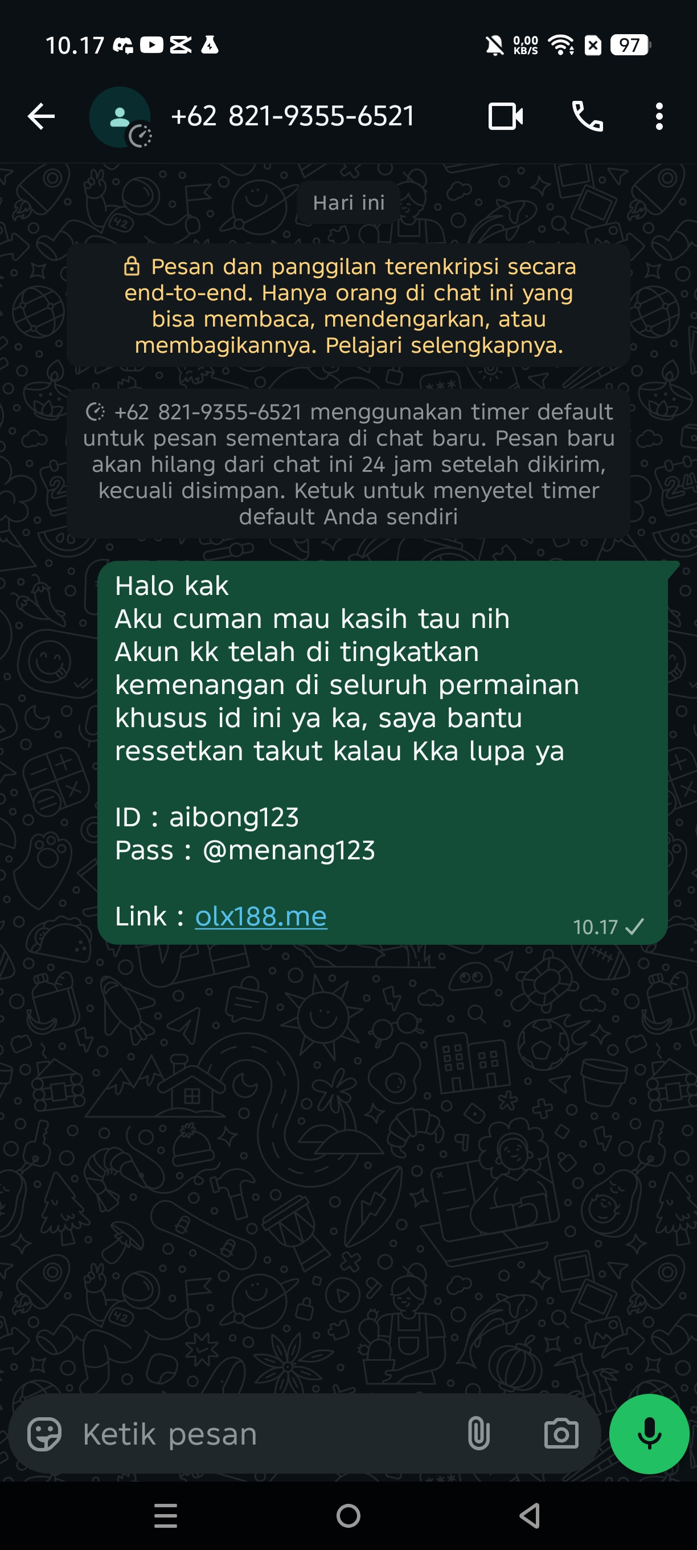This screenshot has width=697, height=1550.
Task: Tap Android back triangle navigation button
Action: (530, 1515)
